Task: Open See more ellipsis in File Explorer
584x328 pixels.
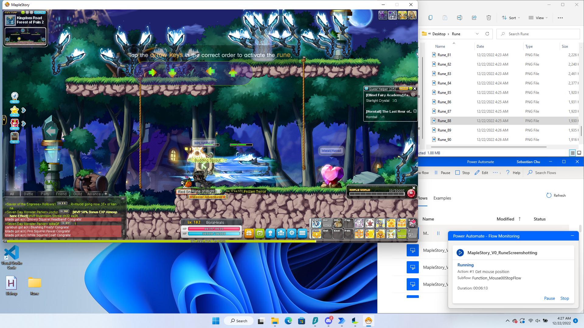Action: (x=560, y=18)
